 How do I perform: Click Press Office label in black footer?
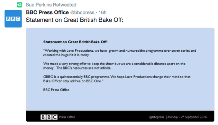(x=67, y=117)
